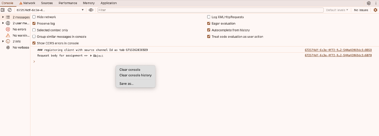Screen dimensions: 379x136
Task: Open the Memory tab
Action: click(x=89, y=3)
